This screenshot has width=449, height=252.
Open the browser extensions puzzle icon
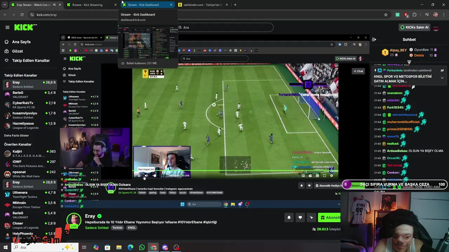(x=415, y=15)
